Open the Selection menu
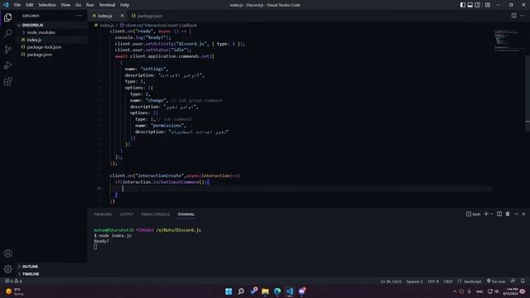The width and height of the screenshot is (530, 298). 47,5
